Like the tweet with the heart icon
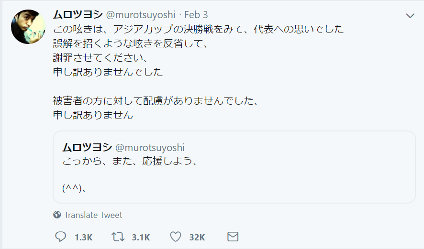The image size is (424, 249). (176, 237)
